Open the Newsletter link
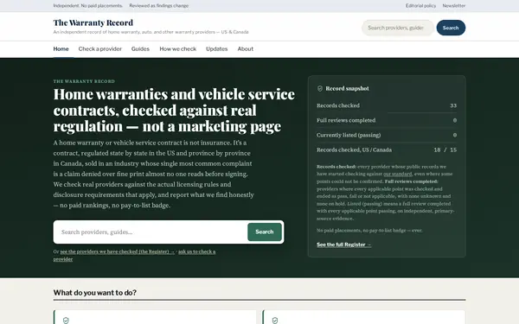The width and height of the screenshot is (519, 324). 454,6
